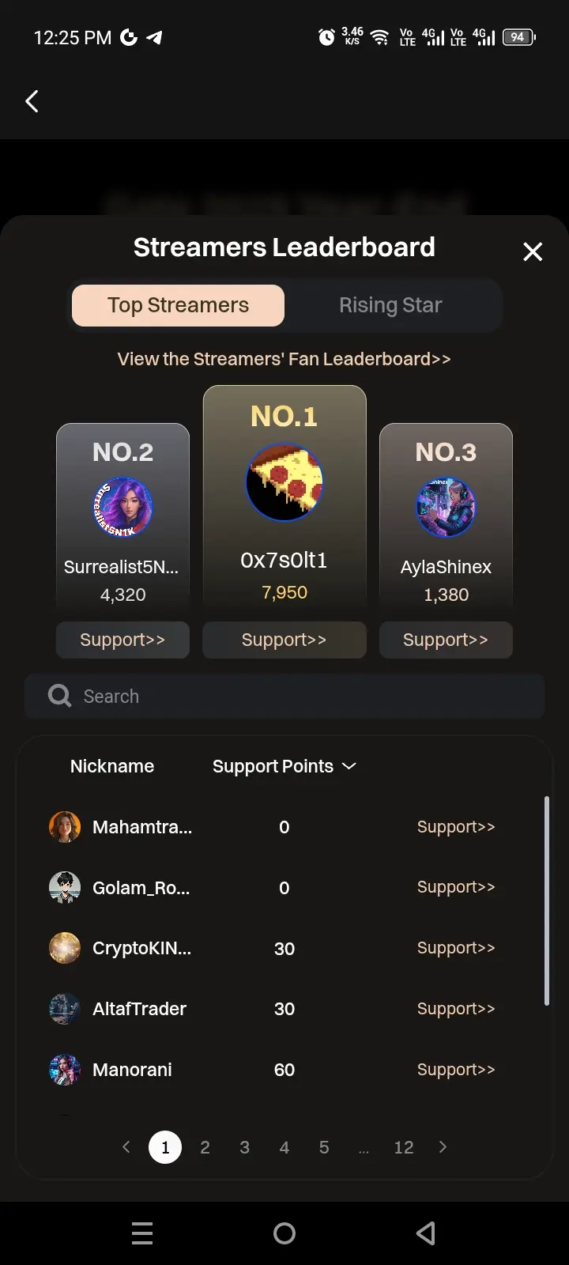The width and height of the screenshot is (569, 1265).
Task: Click Support link for AltafTrader
Action: point(456,1009)
